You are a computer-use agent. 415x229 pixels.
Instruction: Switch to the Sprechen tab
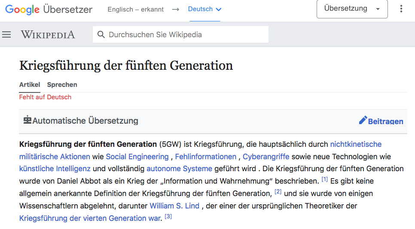pyautogui.click(x=62, y=85)
